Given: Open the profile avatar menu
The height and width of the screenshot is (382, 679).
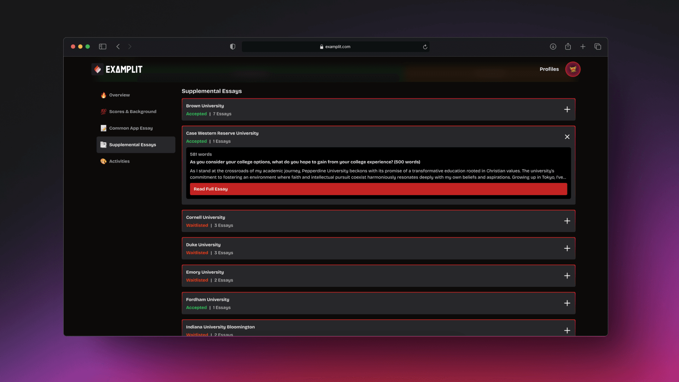Looking at the screenshot, I should coord(572,69).
